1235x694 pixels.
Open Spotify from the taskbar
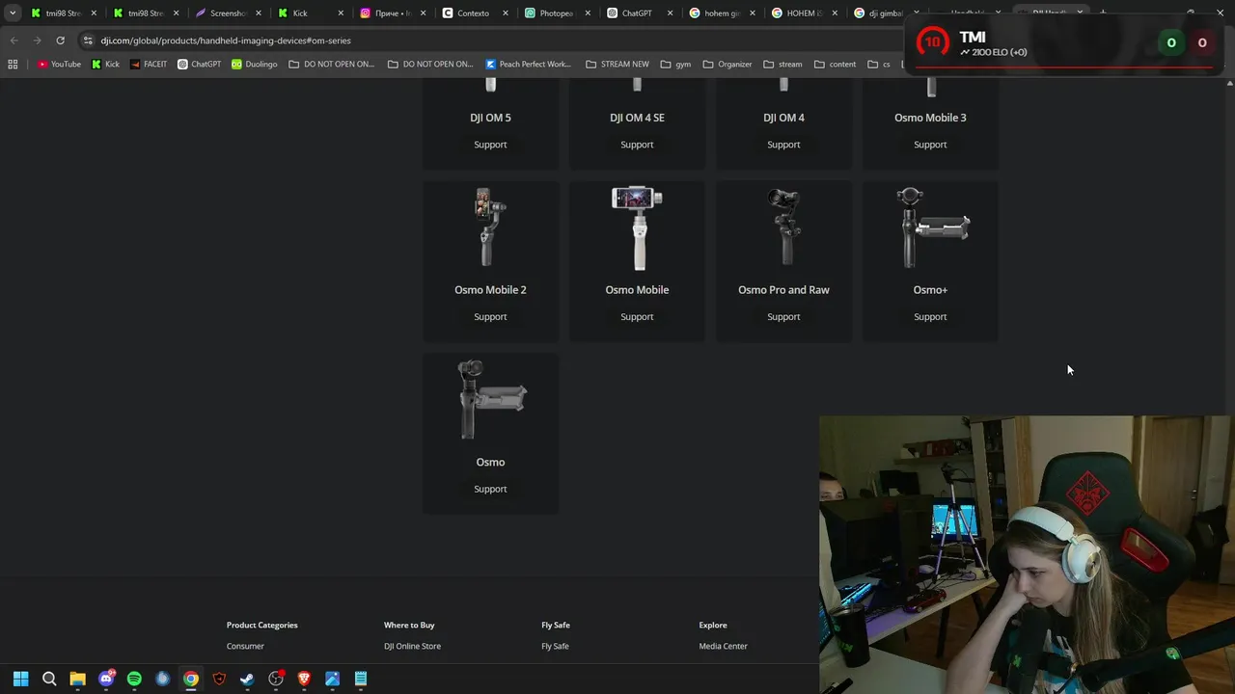134,679
